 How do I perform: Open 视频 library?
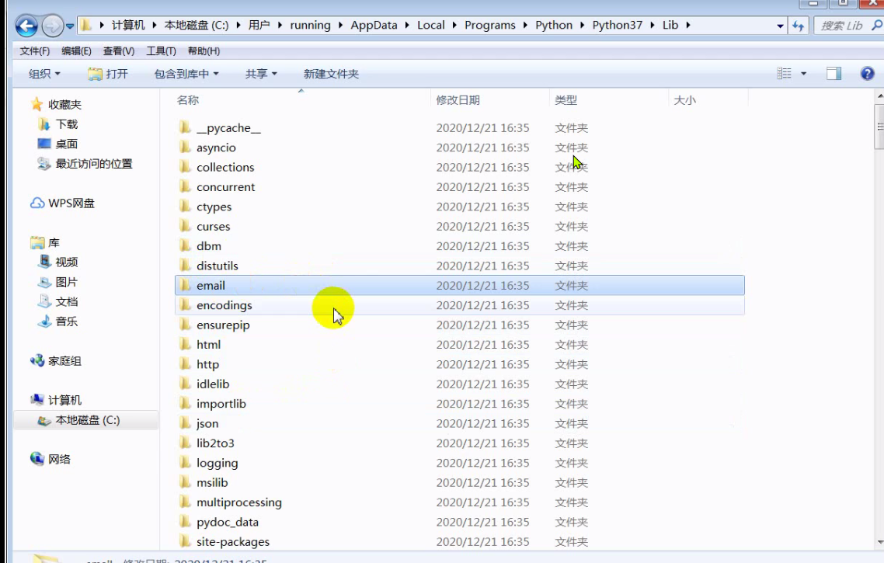(x=67, y=262)
